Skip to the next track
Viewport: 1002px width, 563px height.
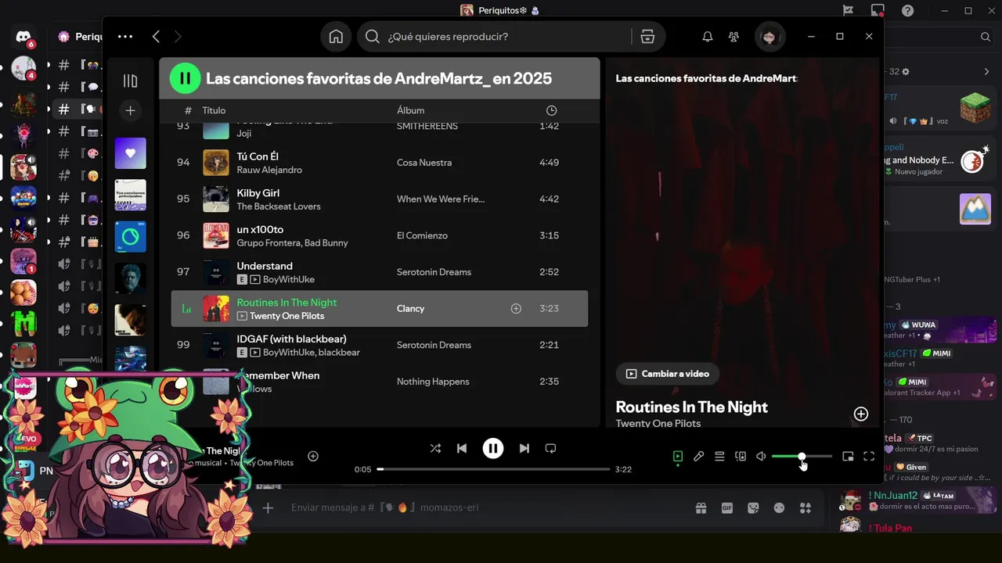[524, 448]
